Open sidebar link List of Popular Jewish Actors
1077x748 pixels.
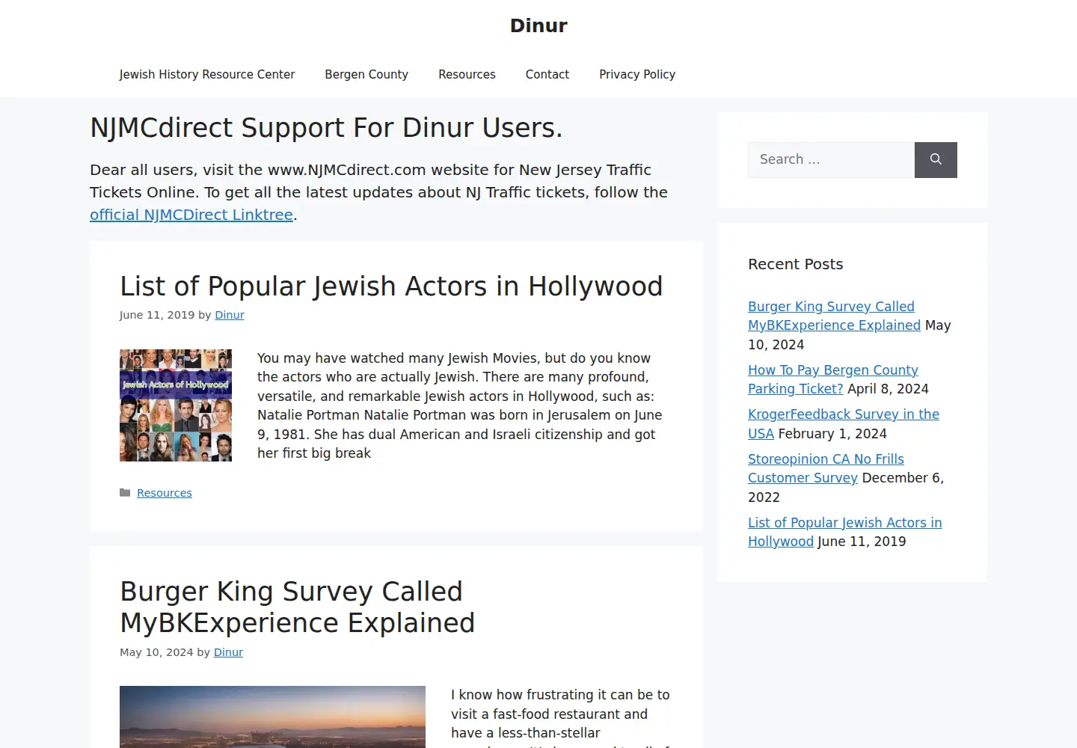[845, 532]
